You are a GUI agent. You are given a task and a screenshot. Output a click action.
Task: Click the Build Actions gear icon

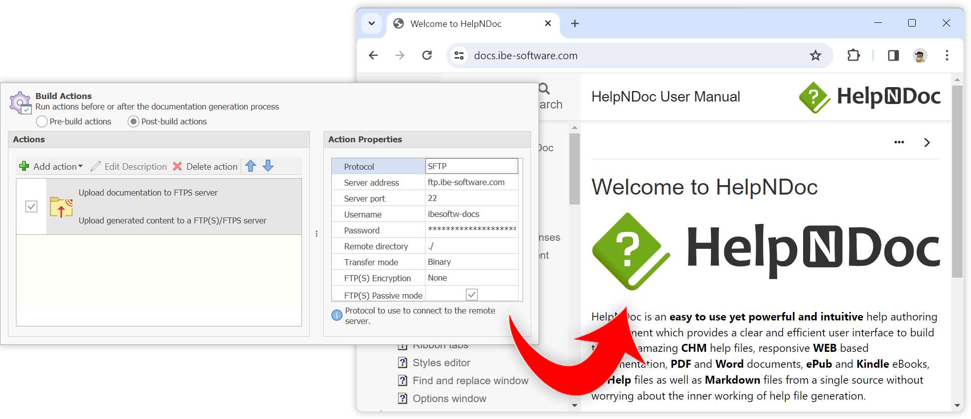point(20,103)
